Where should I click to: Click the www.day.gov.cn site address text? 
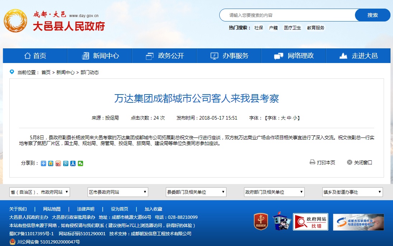tap(84, 16)
